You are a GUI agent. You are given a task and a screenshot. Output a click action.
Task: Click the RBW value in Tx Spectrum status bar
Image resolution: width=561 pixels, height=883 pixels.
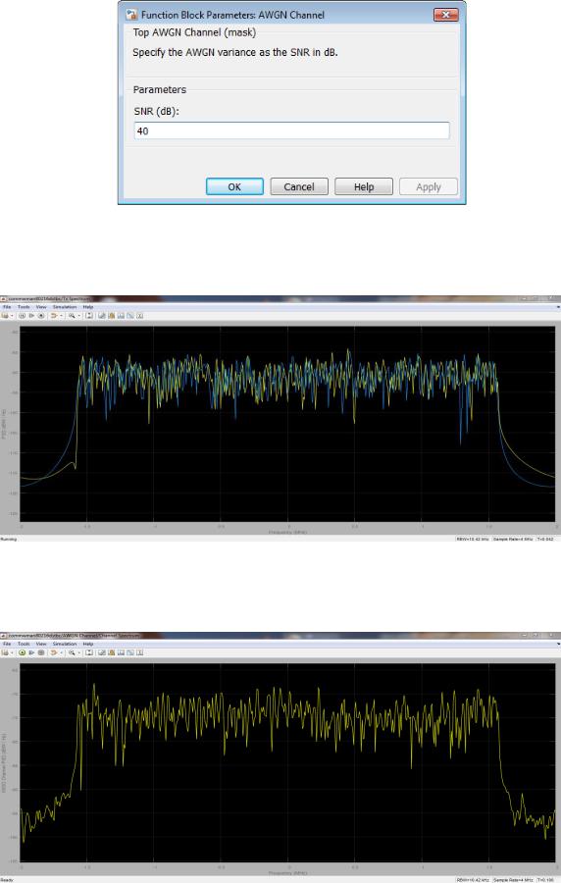pyautogui.click(x=473, y=539)
